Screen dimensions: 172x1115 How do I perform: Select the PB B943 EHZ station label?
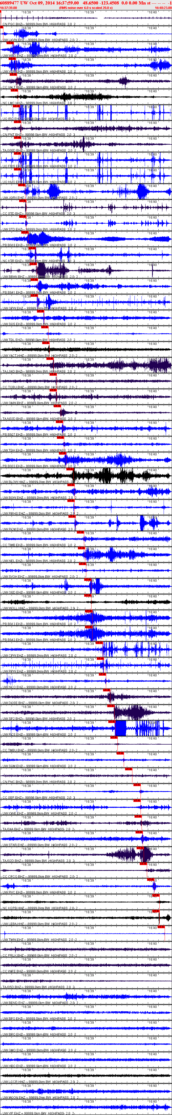tap(39, 640)
